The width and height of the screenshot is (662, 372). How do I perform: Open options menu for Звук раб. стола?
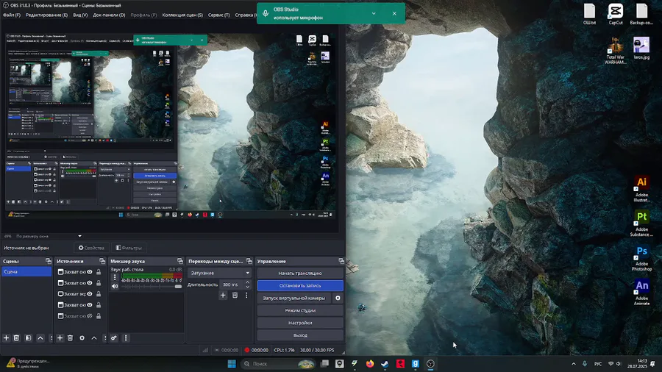(115, 277)
